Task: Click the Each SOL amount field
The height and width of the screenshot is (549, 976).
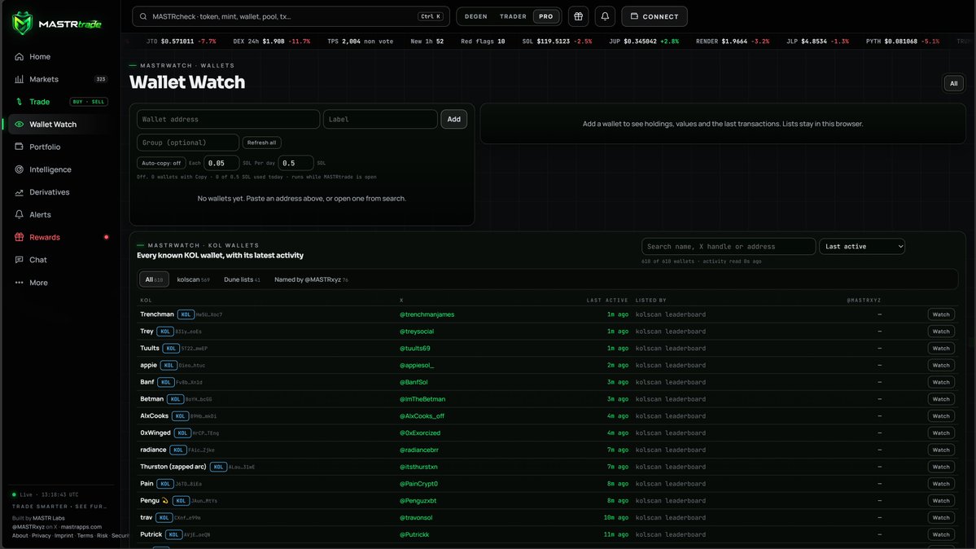Action: 221,163
